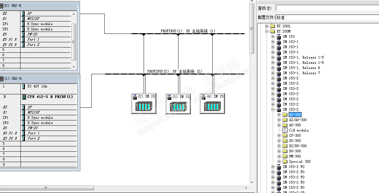Collapse the ET 200M tree node
379x193 pixels.
267,31
